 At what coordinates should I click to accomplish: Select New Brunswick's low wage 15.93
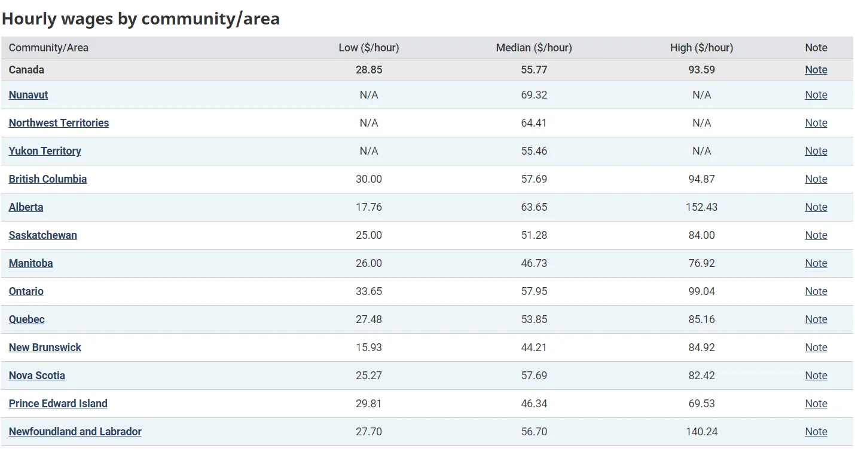[369, 348]
